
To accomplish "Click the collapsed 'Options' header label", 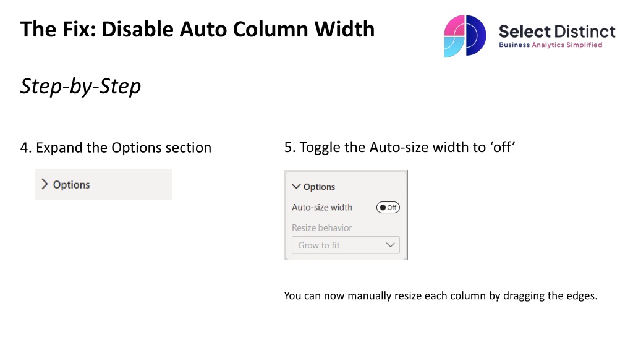I will pos(71,185).
